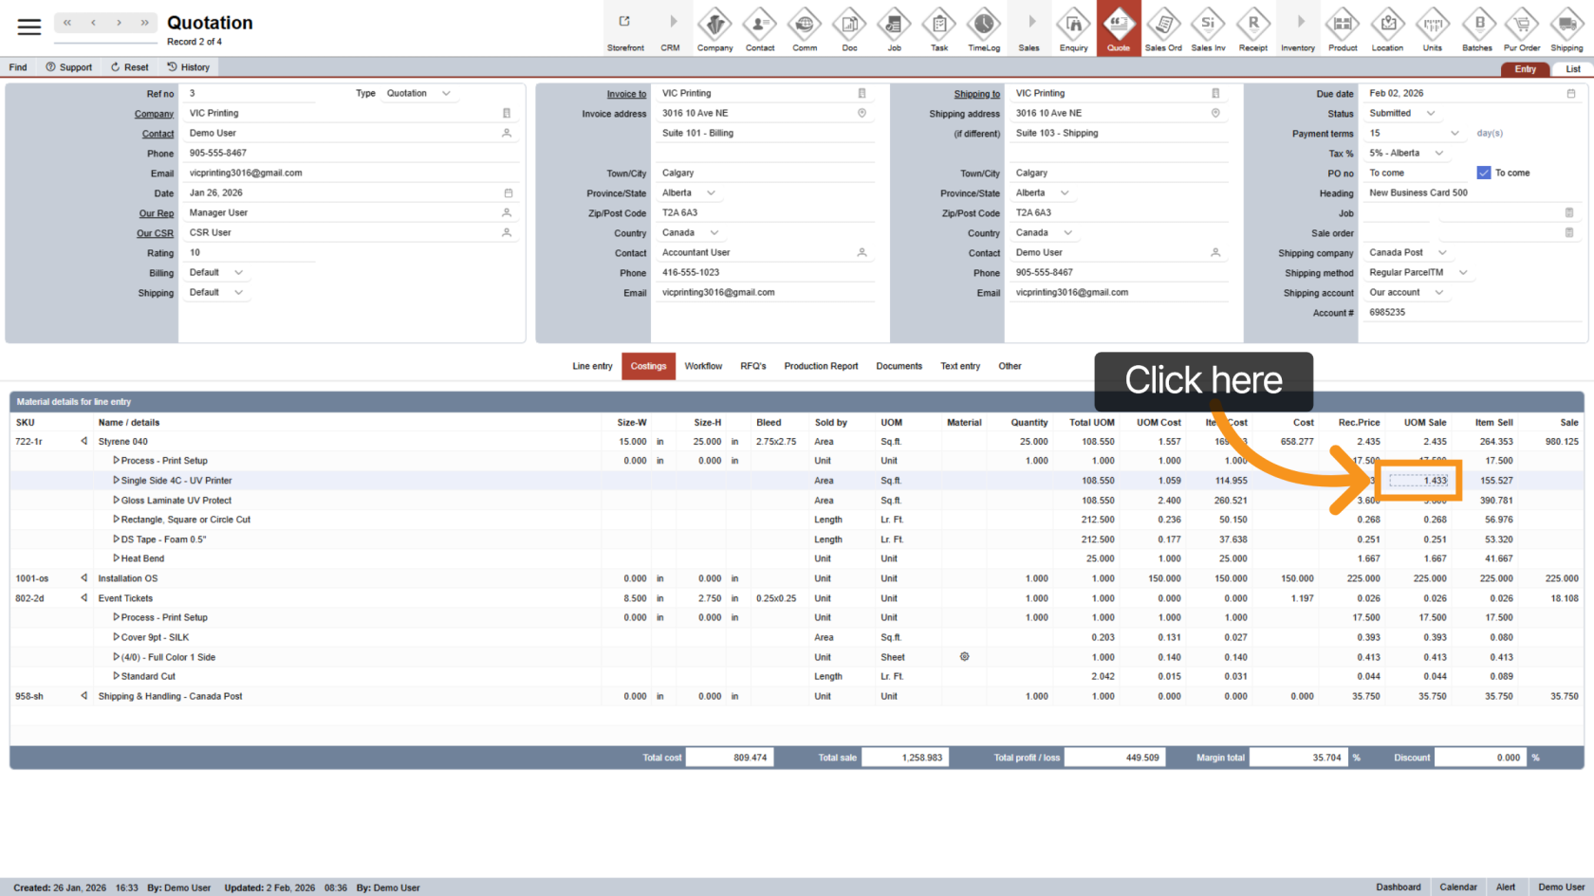The height and width of the screenshot is (896, 1594).
Task: Open the Sales Ord module icon
Action: point(1162,28)
